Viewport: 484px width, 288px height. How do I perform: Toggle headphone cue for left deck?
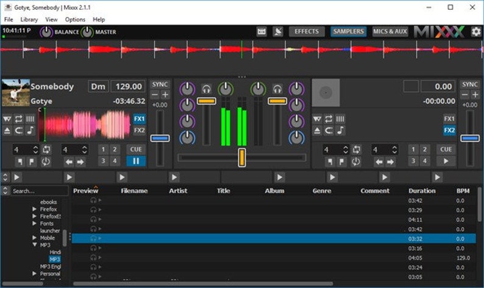[207, 89]
